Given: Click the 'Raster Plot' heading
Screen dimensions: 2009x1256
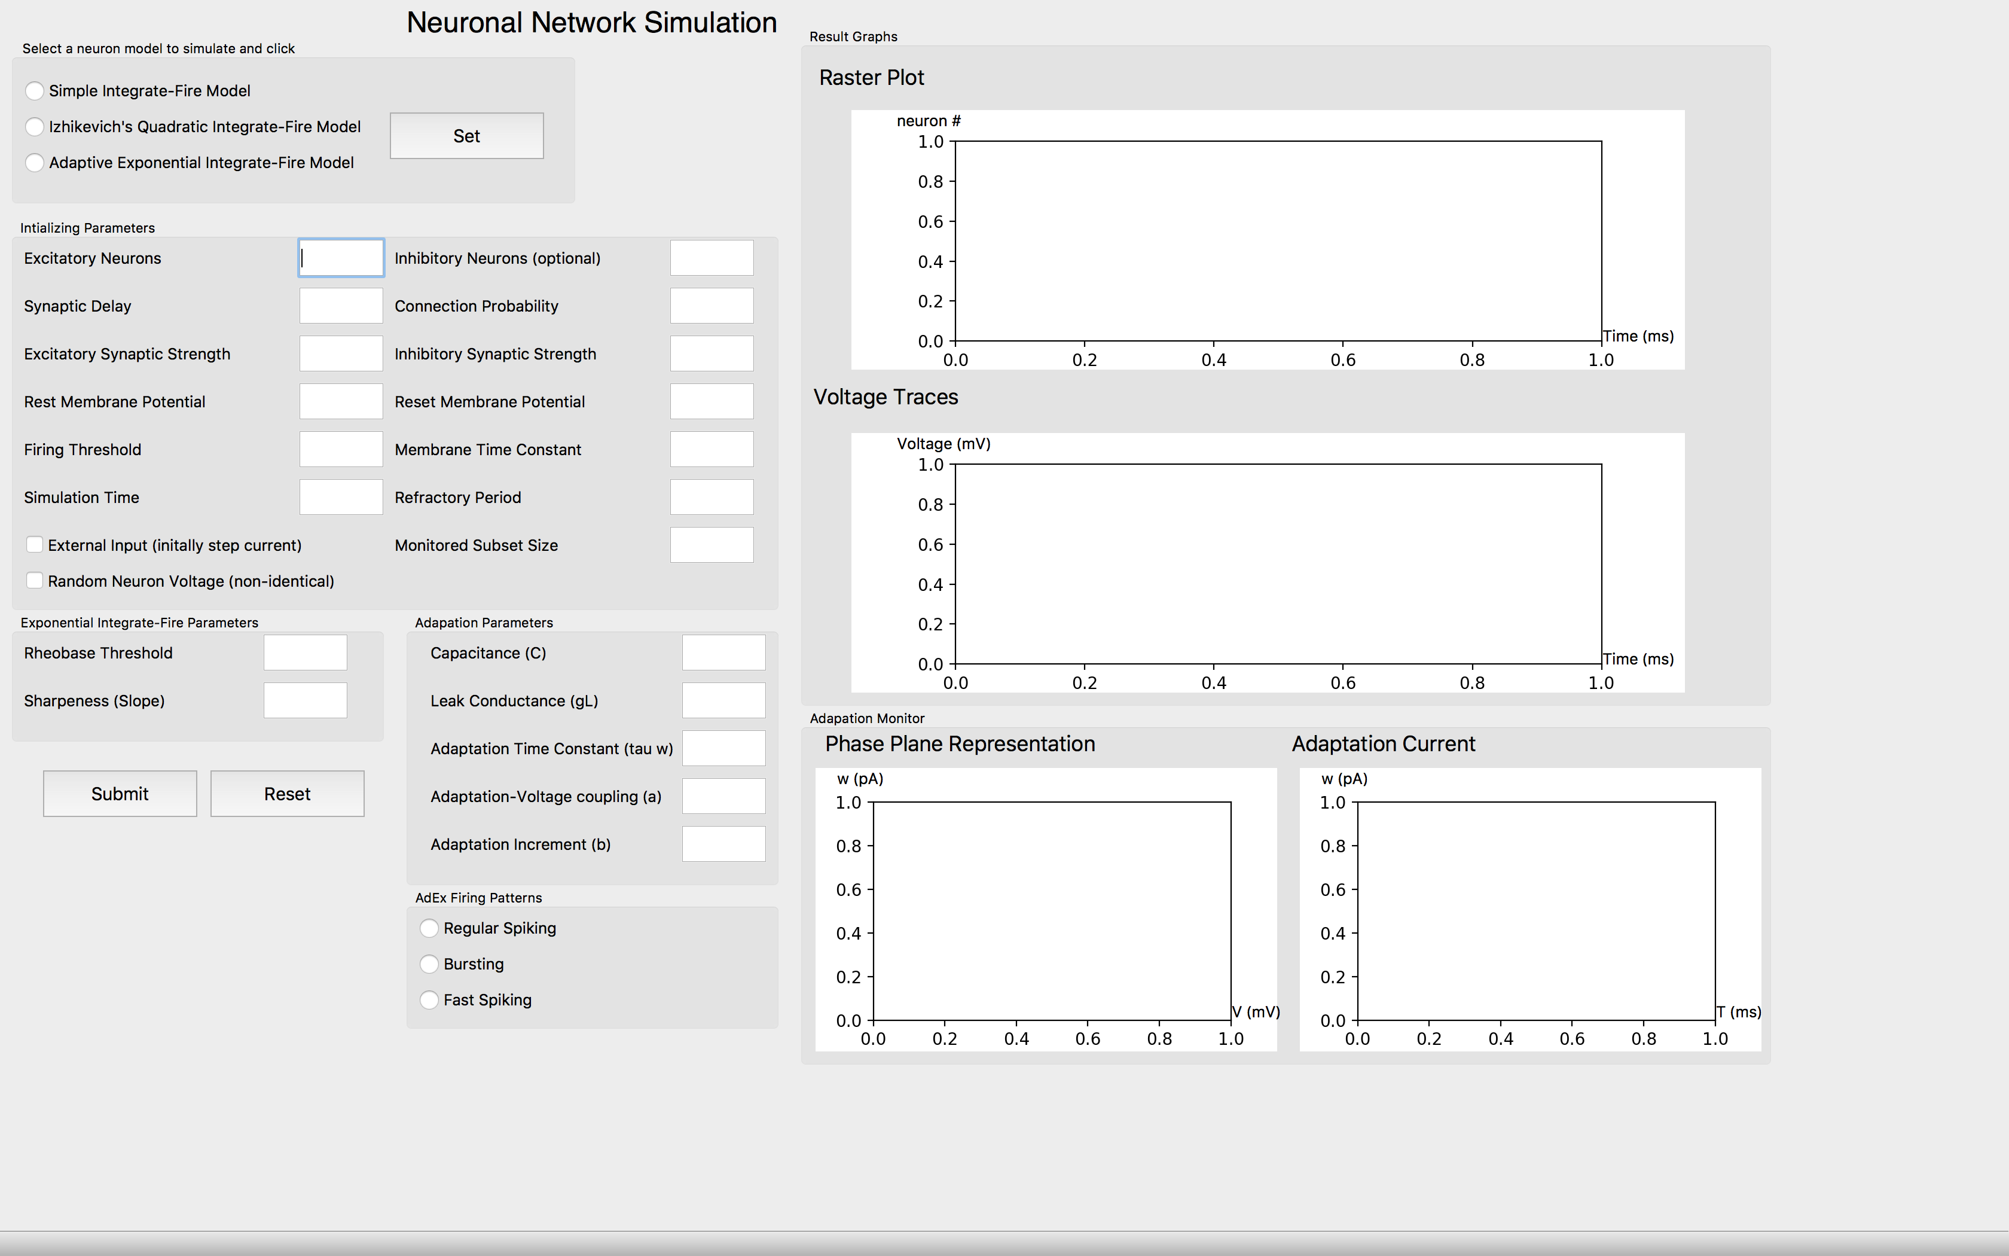Looking at the screenshot, I should pyautogui.click(x=872, y=77).
